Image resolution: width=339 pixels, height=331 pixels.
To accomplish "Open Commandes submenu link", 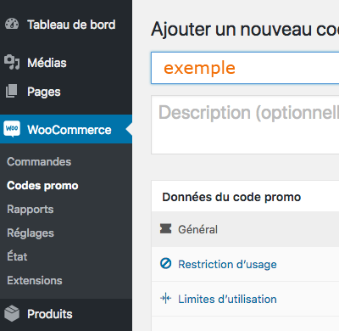I will [39, 162].
